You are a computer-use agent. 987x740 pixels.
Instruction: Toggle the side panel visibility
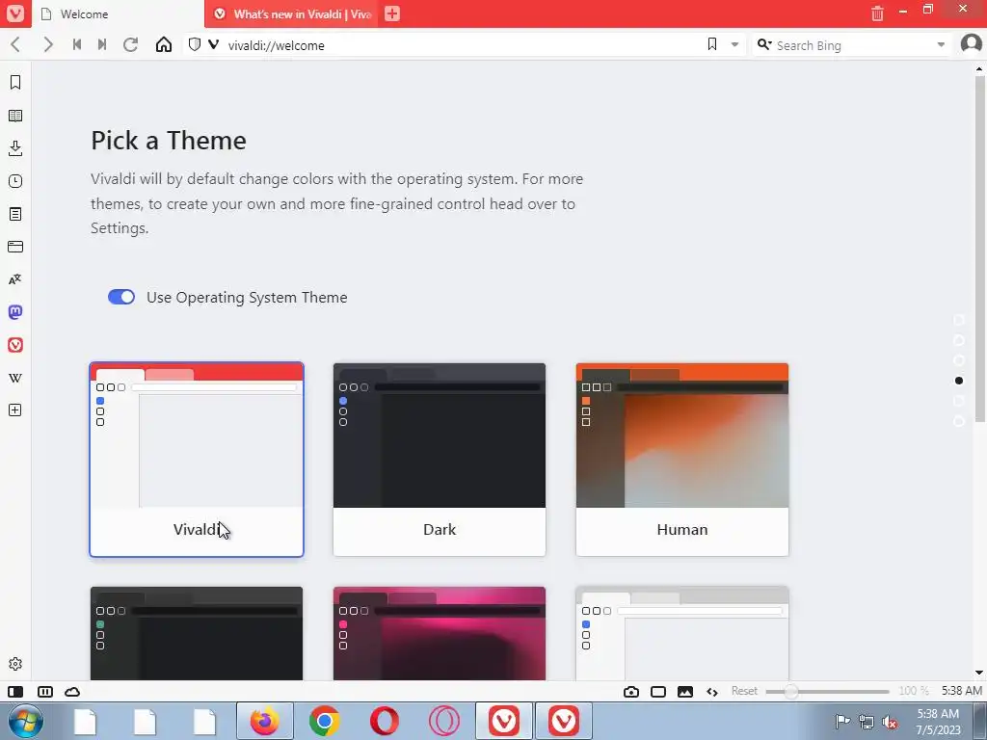coord(15,692)
